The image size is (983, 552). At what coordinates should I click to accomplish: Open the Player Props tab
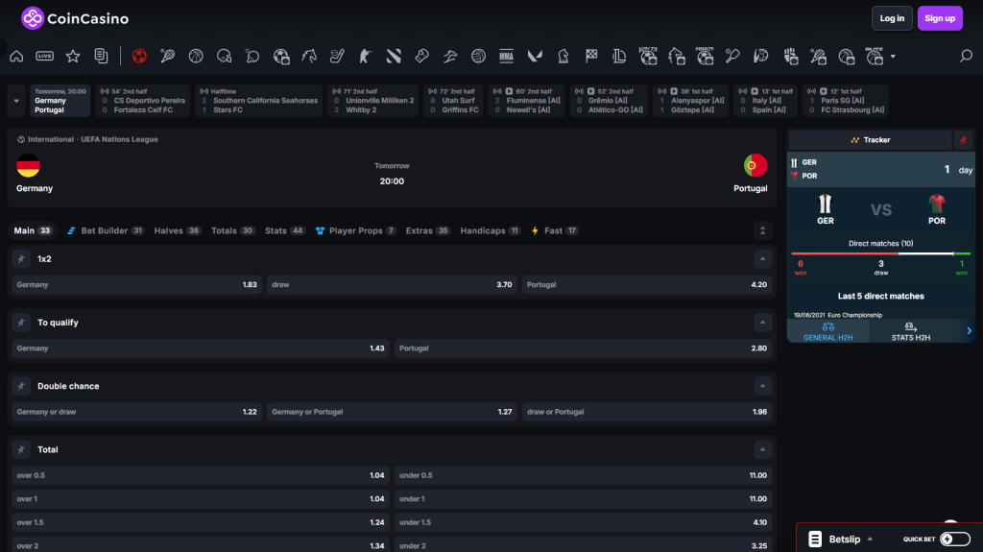(x=355, y=230)
